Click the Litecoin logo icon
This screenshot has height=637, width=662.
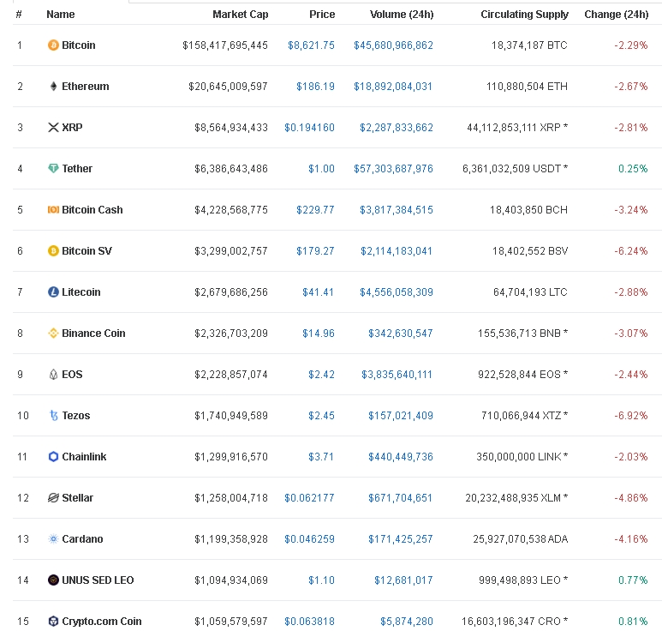click(x=53, y=291)
